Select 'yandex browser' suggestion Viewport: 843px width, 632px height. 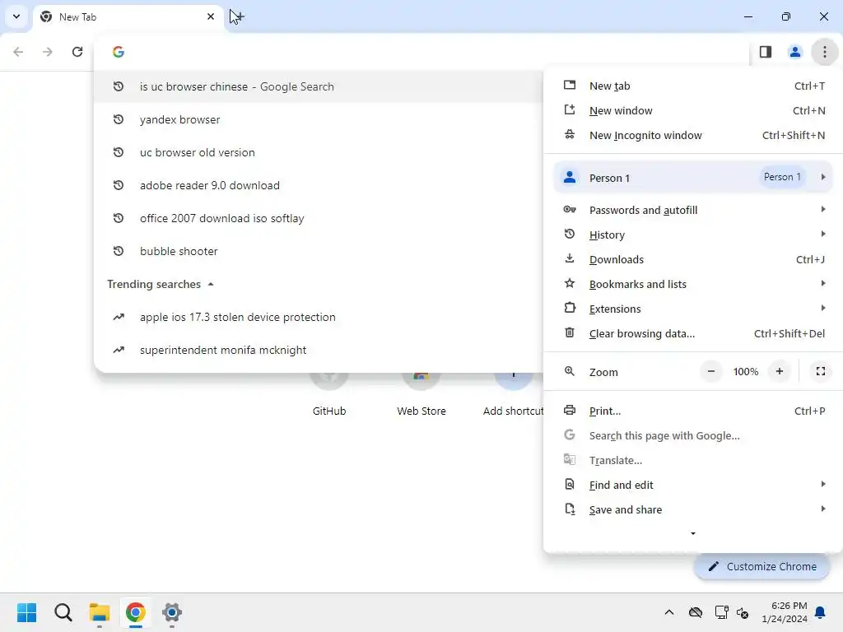point(319,119)
